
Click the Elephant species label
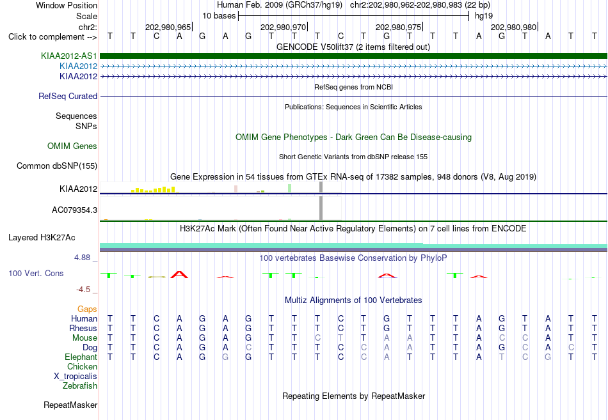(81, 357)
